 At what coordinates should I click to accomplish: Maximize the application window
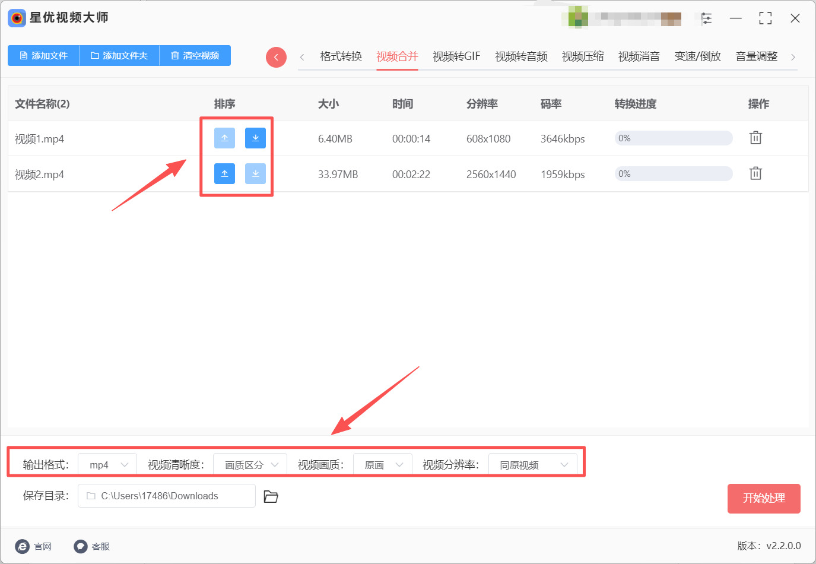tap(766, 18)
